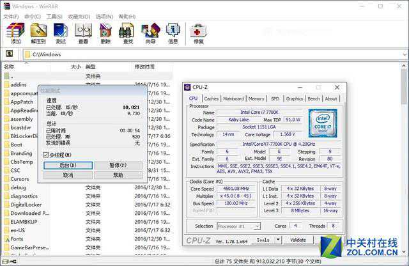Click the 添加 (Add) toolbar icon
Screen dimensions: 409x266
15,31
